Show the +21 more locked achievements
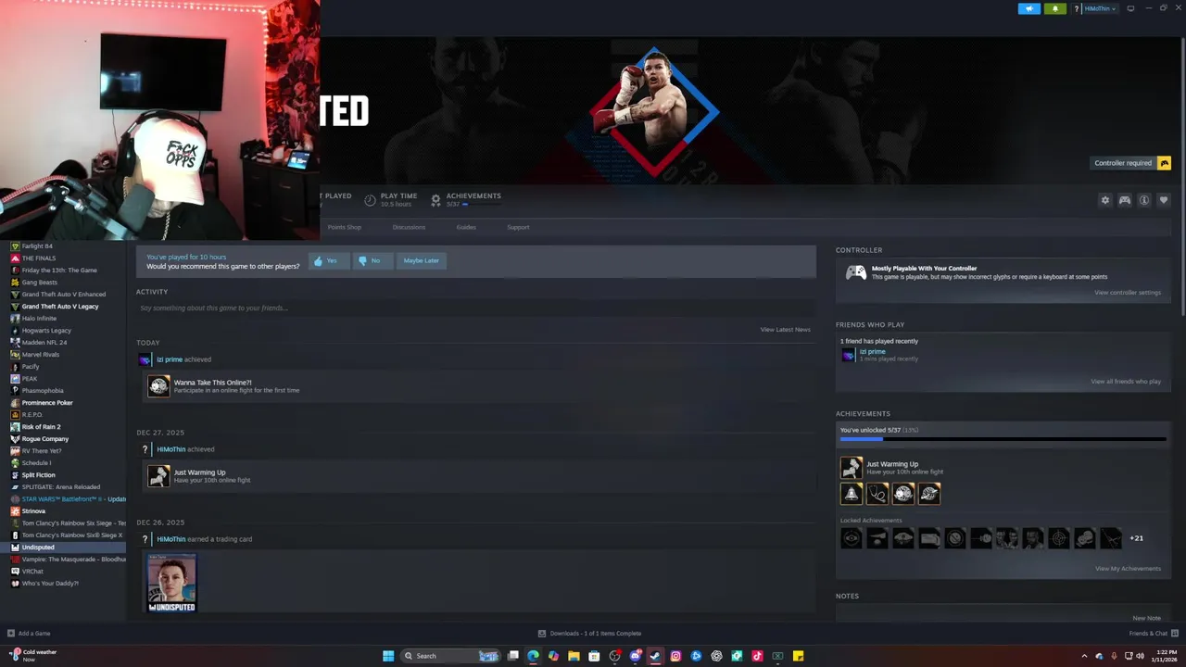 click(1137, 538)
